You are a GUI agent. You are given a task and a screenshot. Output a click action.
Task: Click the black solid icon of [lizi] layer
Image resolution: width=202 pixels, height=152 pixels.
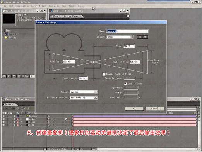27,122
